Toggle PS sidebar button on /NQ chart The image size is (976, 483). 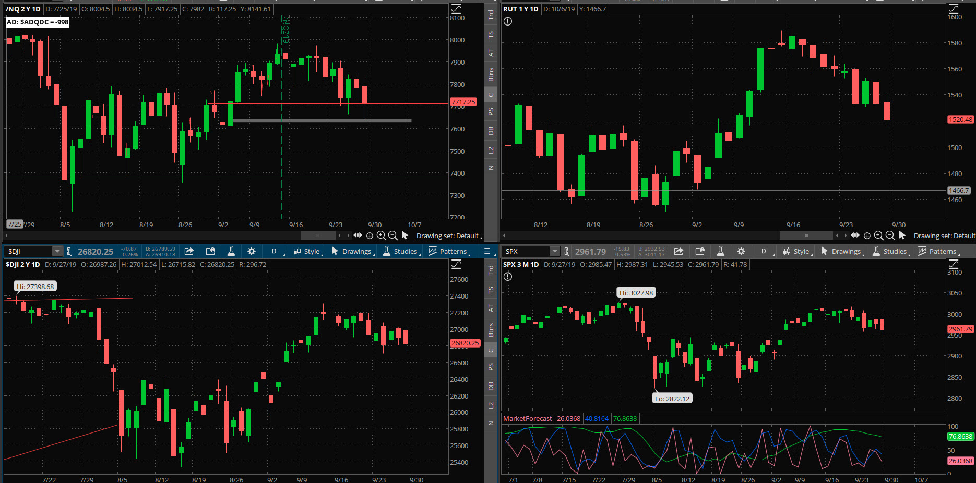coord(491,112)
